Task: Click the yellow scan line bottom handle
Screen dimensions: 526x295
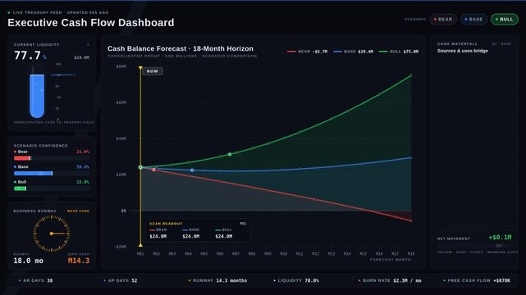Action: point(140,245)
